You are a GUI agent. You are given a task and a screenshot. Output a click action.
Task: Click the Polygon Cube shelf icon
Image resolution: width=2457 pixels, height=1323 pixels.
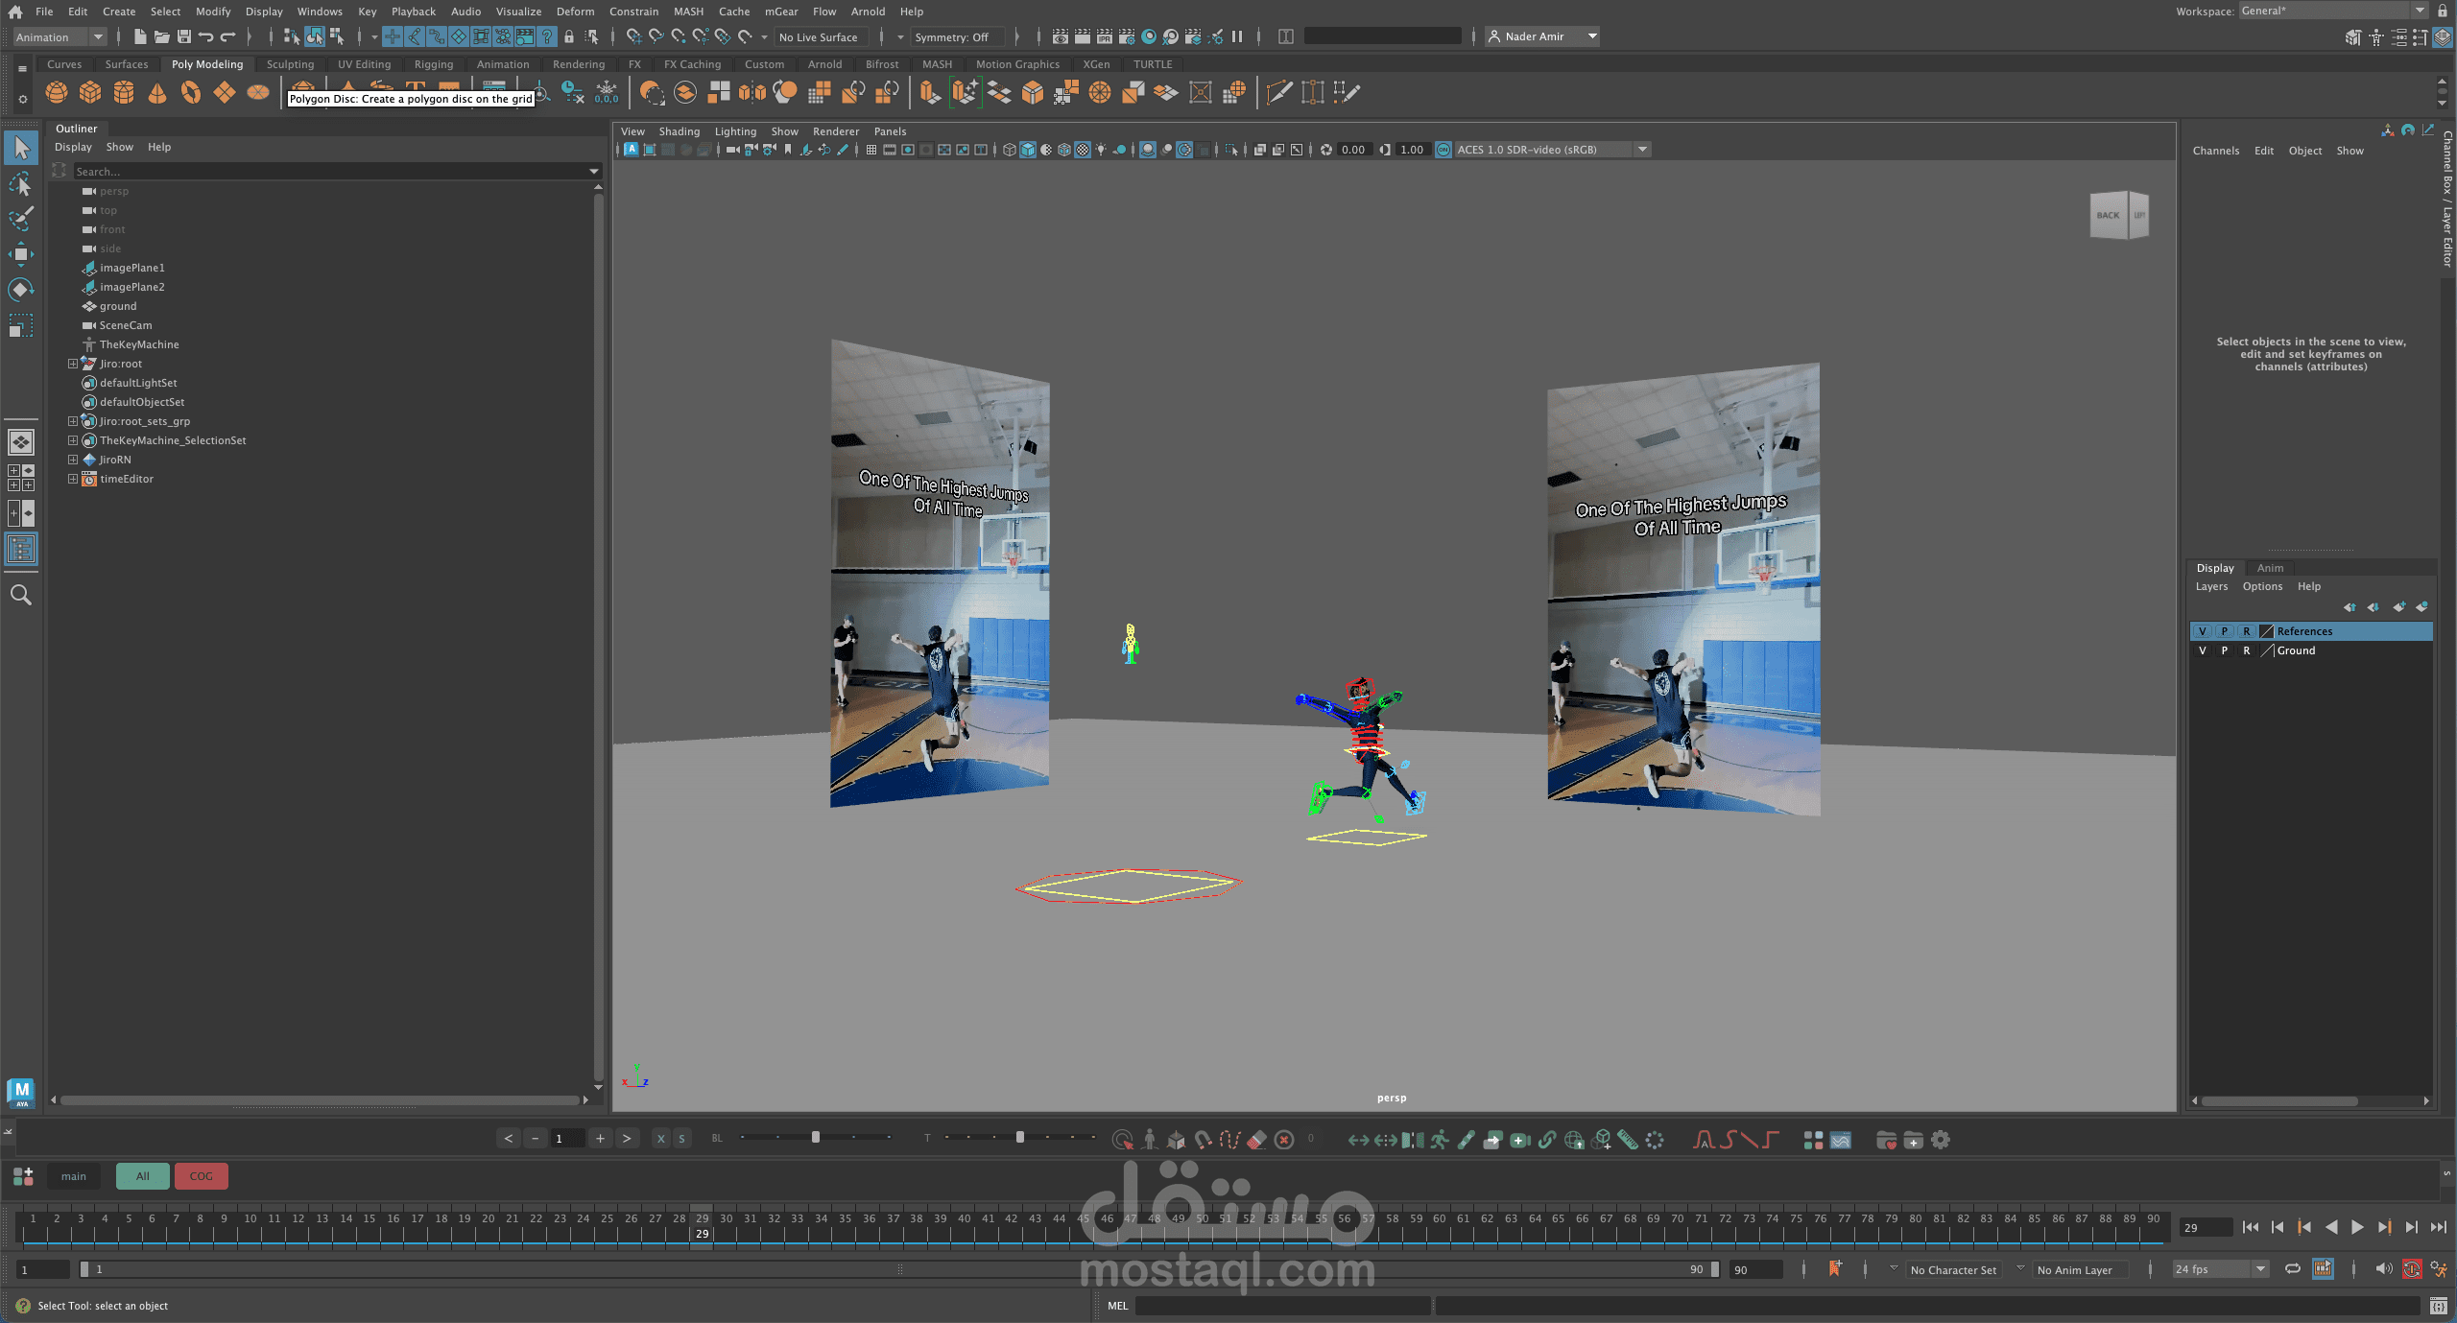[90, 92]
